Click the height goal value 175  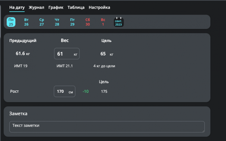point(104,91)
